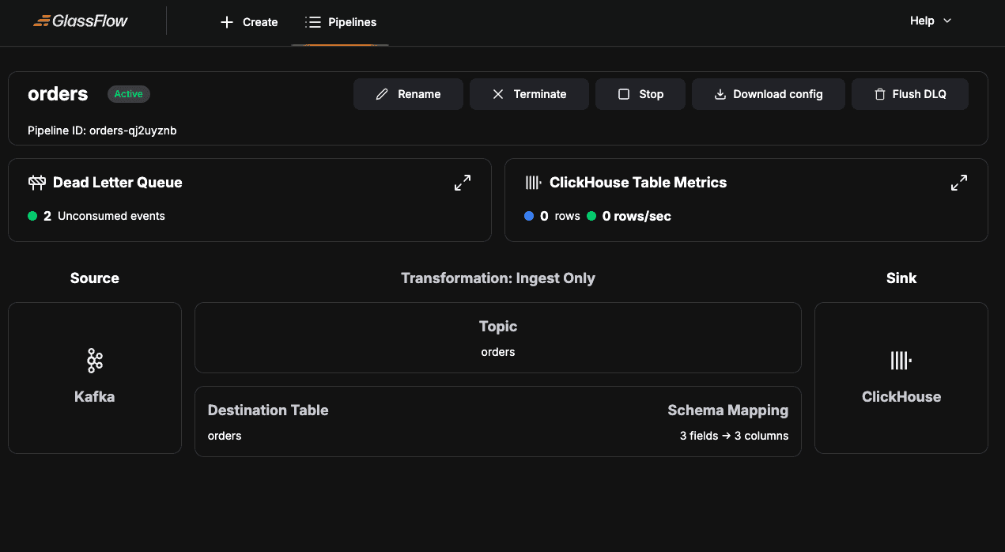Stop the orders pipeline
Viewport: 1005px width, 552px height.
click(x=640, y=93)
